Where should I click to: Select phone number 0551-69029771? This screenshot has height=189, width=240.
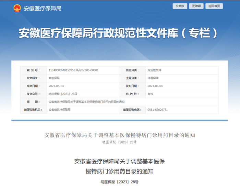tap(158, 110)
